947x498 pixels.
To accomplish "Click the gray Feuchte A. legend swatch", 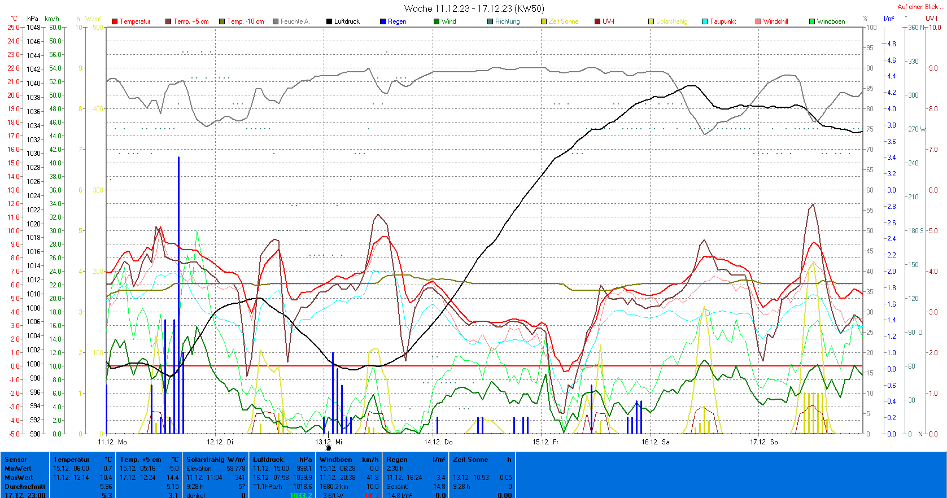I will pyautogui.click(x=276, y=21).
